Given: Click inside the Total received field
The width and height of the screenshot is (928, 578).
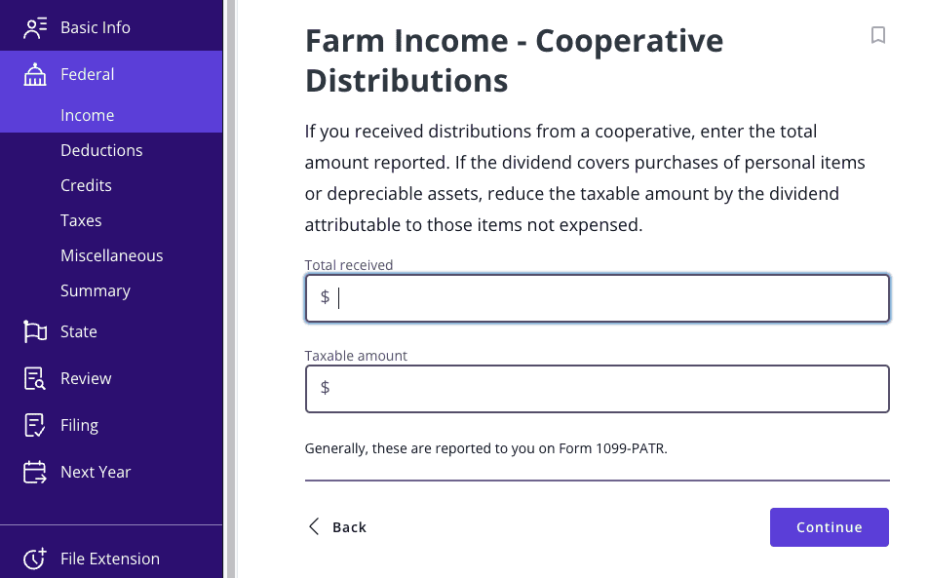Looking at the screenshot, I should (597, 297).
